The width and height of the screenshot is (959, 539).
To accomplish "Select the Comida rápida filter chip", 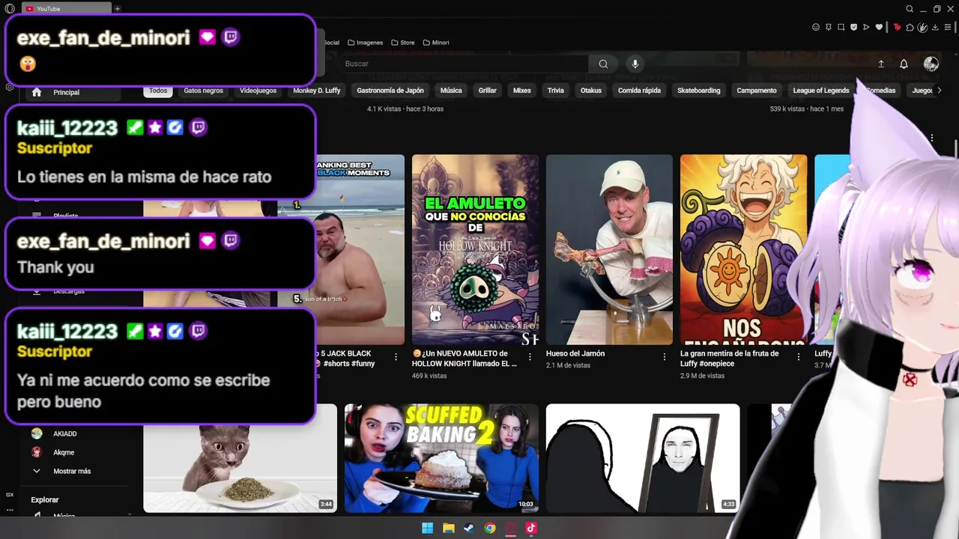I will tap(639, 91).
